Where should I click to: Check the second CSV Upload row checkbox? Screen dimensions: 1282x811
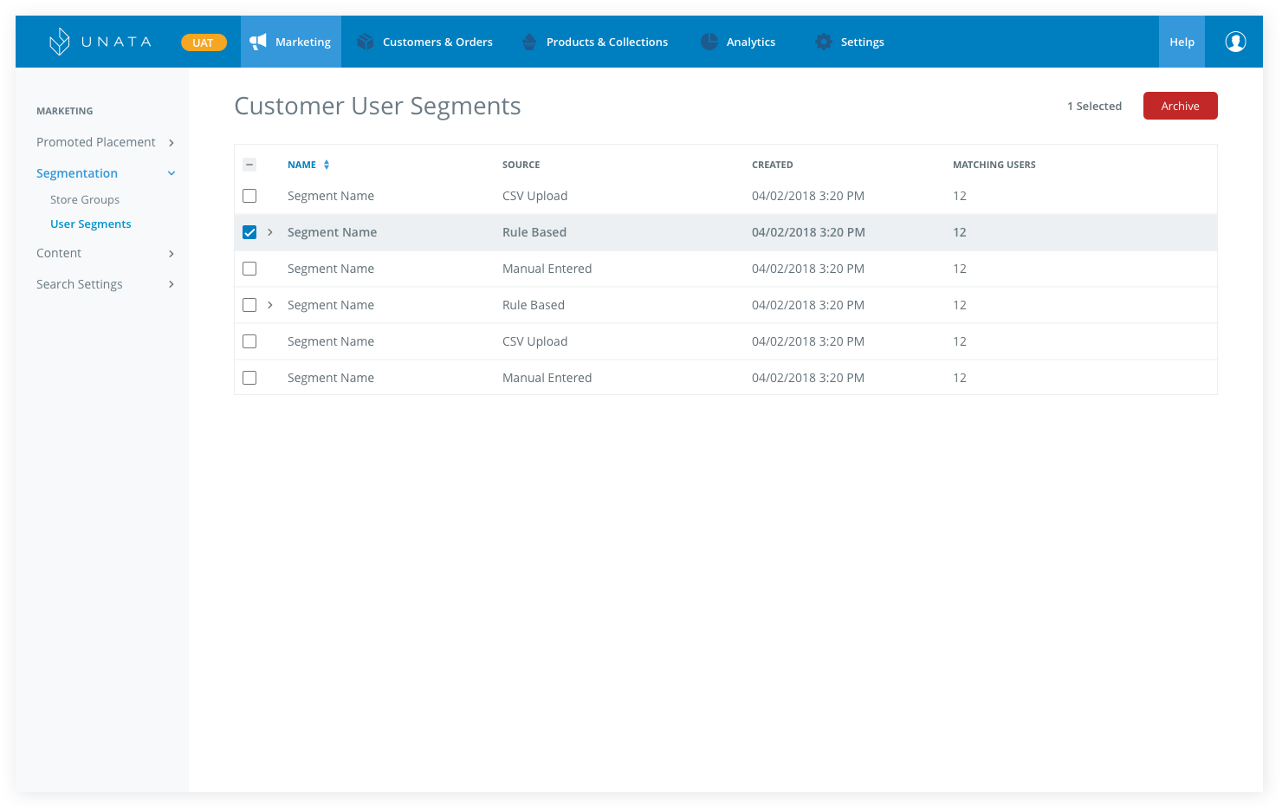pos(249,341)
